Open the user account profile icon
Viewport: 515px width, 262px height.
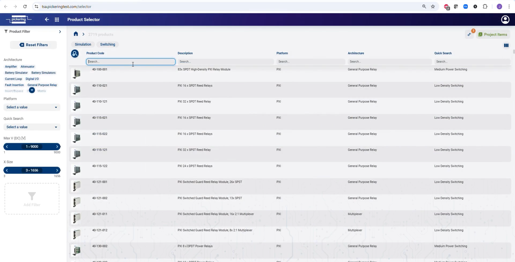tap(505, 20)
